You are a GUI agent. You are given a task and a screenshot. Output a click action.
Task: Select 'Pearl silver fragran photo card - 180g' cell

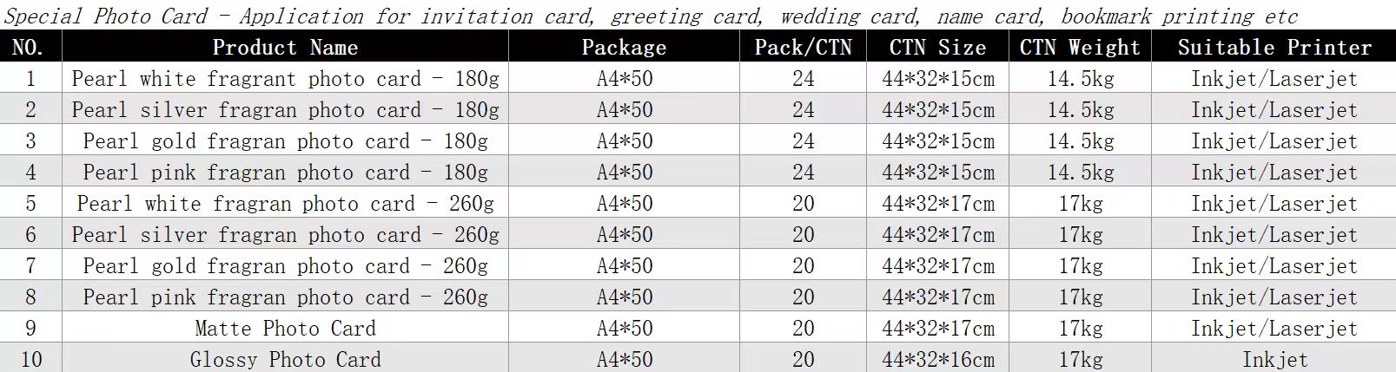[x=285, y=110]
